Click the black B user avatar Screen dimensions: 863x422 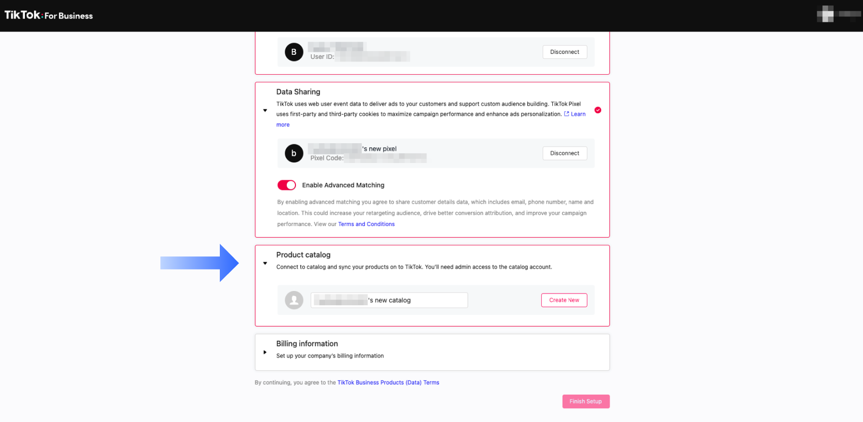click(x=294, y=52)
